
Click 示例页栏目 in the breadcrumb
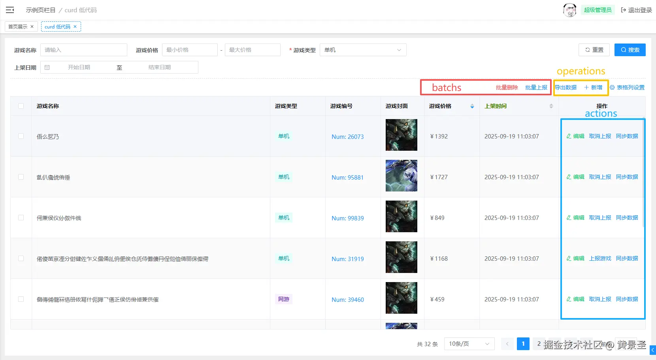(x=41, y=10)
